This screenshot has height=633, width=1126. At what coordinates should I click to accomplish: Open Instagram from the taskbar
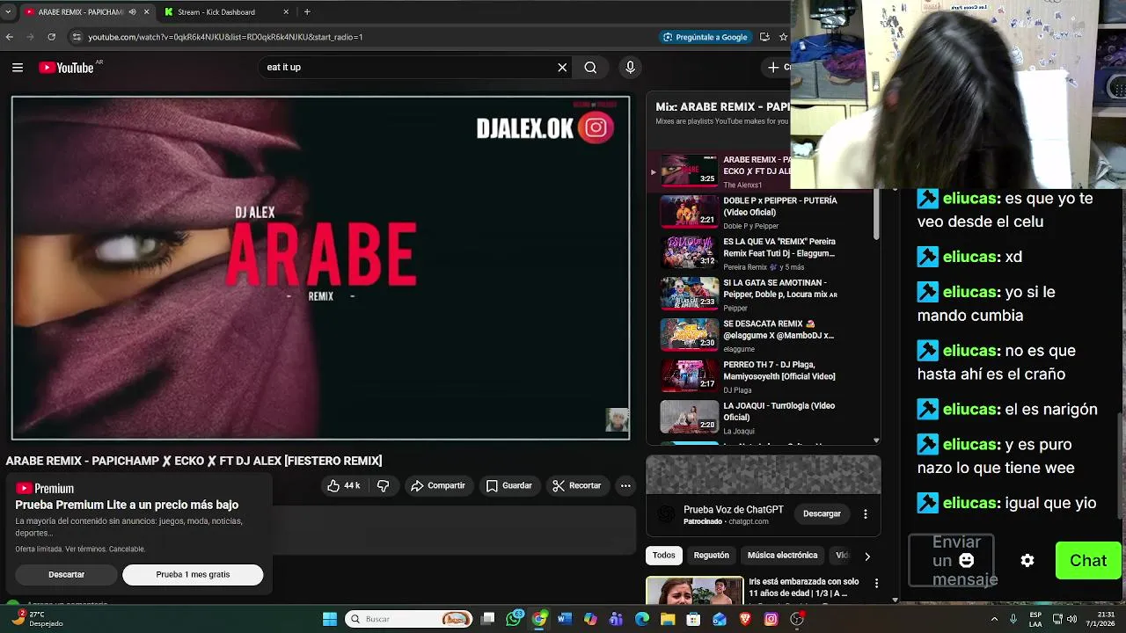[771, 619]
